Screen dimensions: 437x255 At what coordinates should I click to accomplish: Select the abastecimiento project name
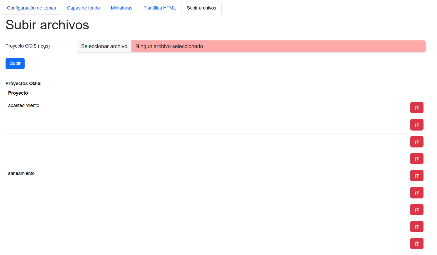[24, 105]
